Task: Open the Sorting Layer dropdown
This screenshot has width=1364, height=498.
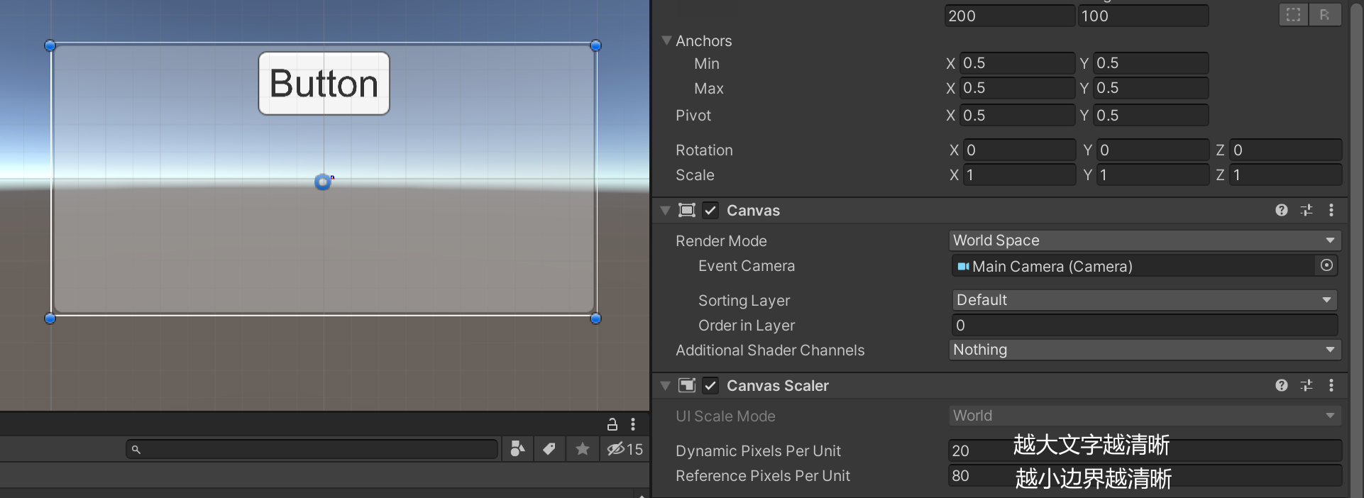Action: click(x=1143, y=300)
